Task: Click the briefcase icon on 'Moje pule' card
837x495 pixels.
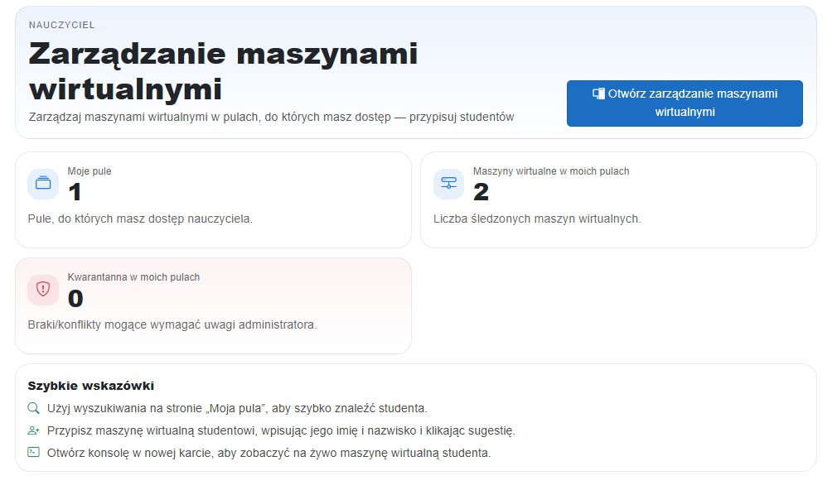Action: [x=43, y=184]
